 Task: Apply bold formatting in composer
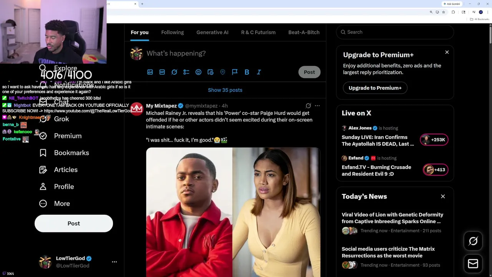(x=247, y=72)
